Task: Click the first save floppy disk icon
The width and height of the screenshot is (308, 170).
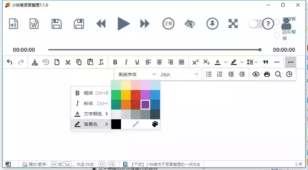Action: point(57,24)
